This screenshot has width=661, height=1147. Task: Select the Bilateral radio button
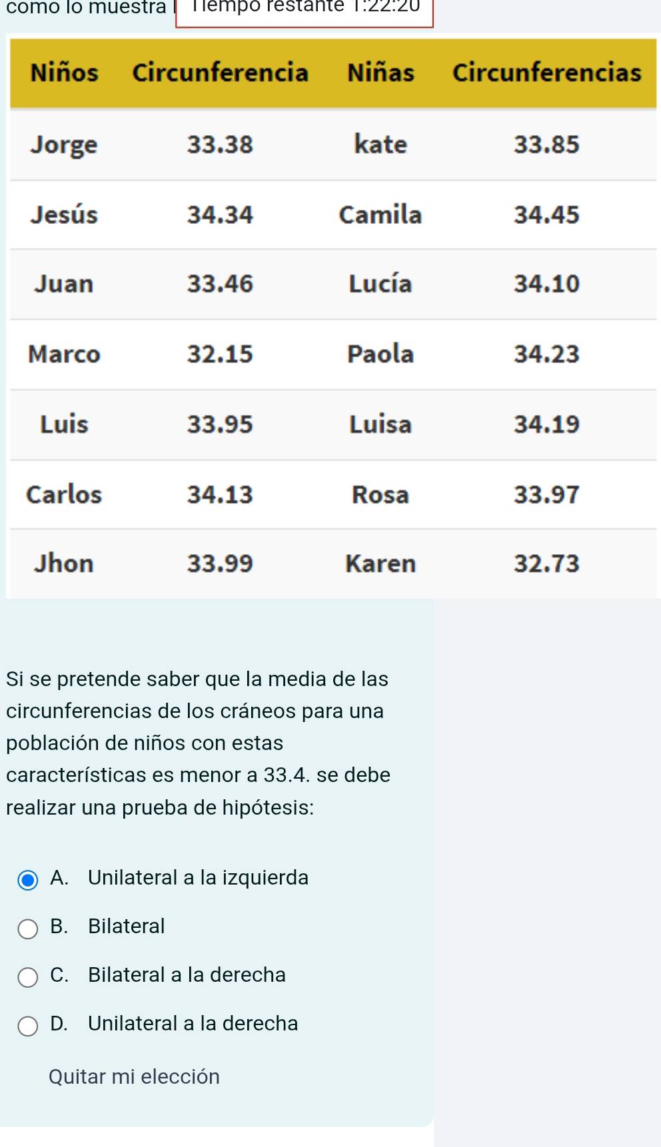coord(27,929)
